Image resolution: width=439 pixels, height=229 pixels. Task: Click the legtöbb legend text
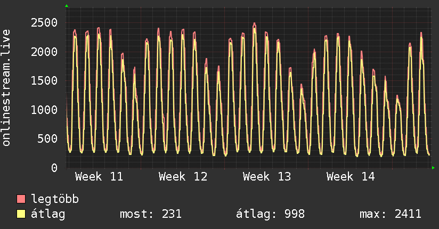[55, 200]
